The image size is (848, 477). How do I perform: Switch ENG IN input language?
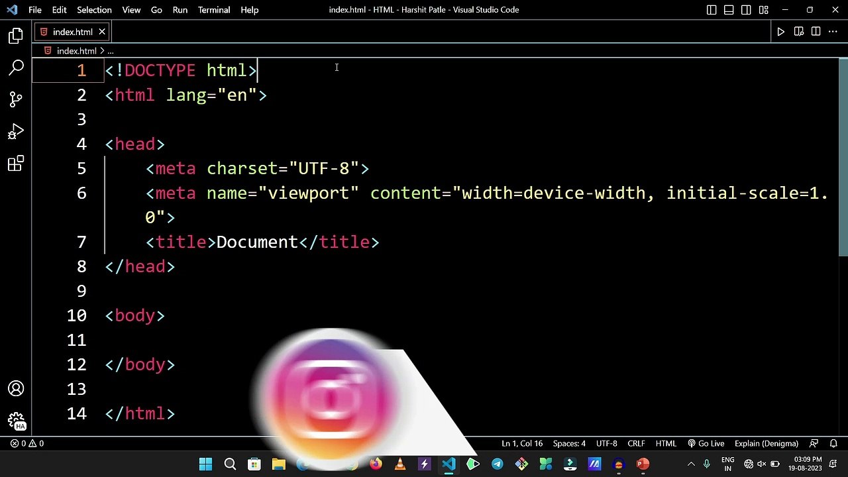pos(727,464)
